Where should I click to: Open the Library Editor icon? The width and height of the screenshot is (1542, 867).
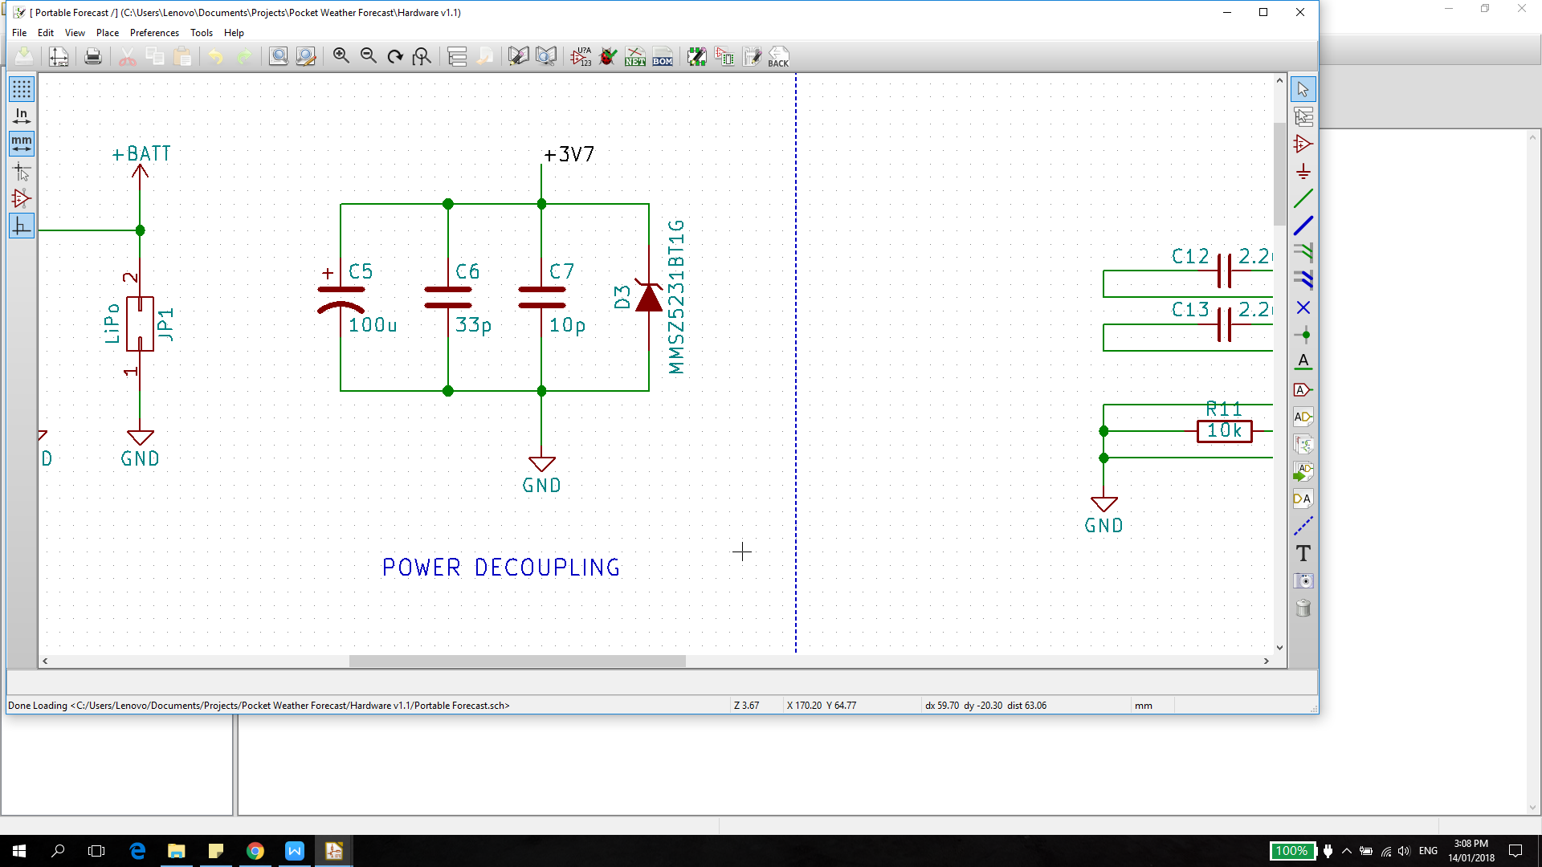(x=519, y=56)
